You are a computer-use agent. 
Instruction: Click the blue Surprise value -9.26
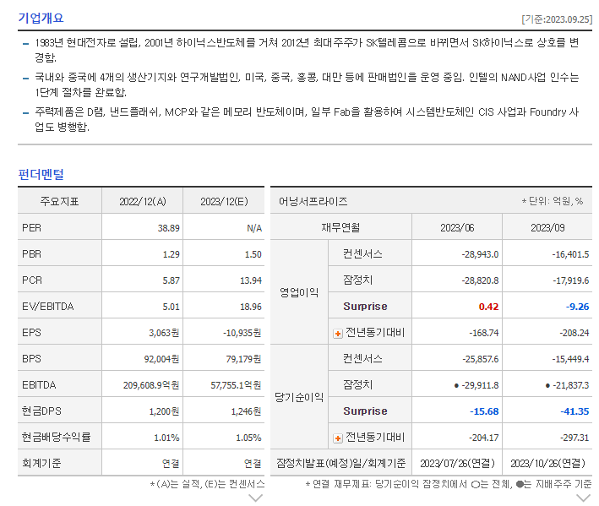(577, 307)
